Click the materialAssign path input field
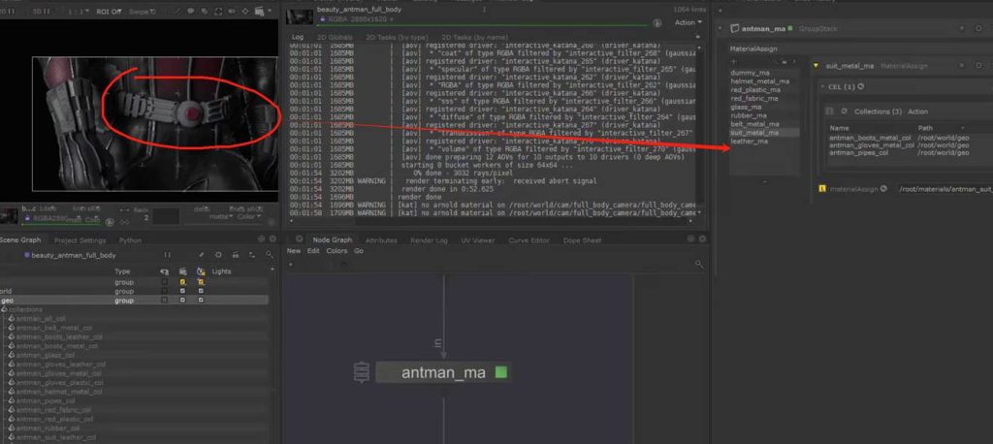 939,188
